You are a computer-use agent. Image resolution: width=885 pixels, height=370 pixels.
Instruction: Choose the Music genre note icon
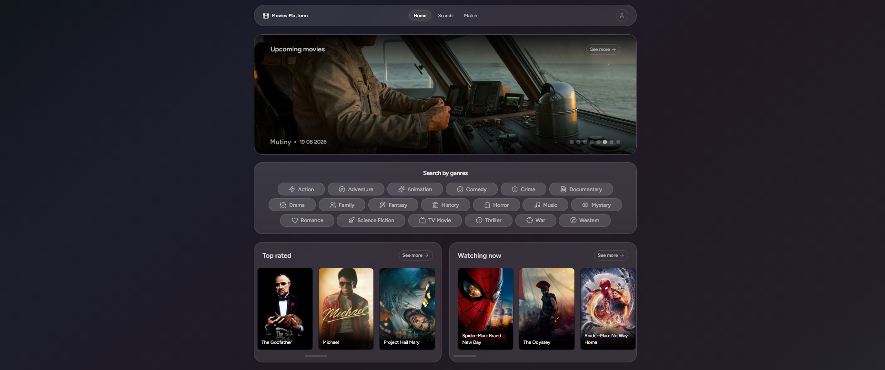tap(537, 205)
